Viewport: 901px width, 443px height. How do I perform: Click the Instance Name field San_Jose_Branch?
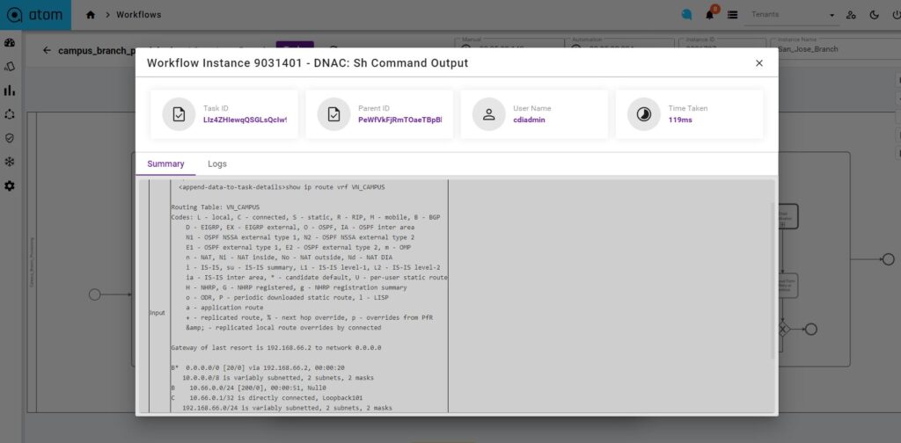[x=838, y=47]
